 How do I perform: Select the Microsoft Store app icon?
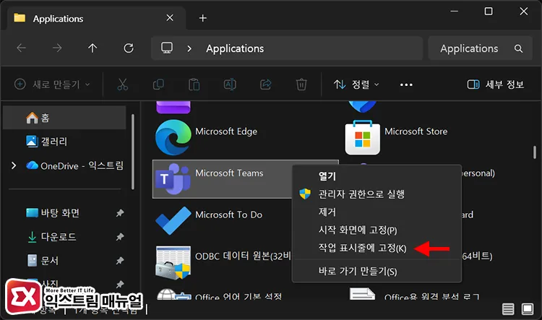point(363,137)
